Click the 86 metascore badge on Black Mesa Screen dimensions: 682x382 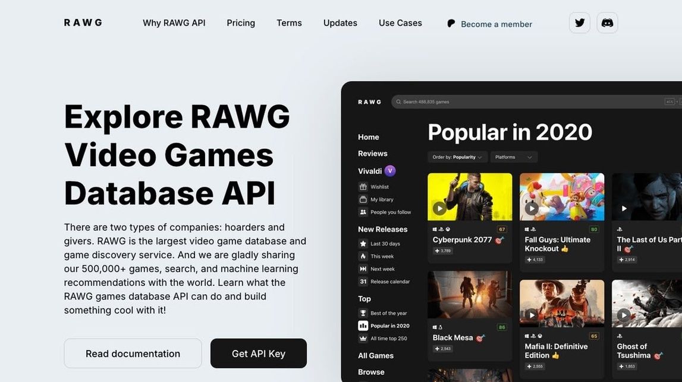(x=502, y=327)
